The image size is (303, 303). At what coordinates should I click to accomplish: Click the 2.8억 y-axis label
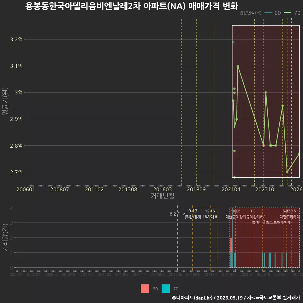(x=16, y=146)
